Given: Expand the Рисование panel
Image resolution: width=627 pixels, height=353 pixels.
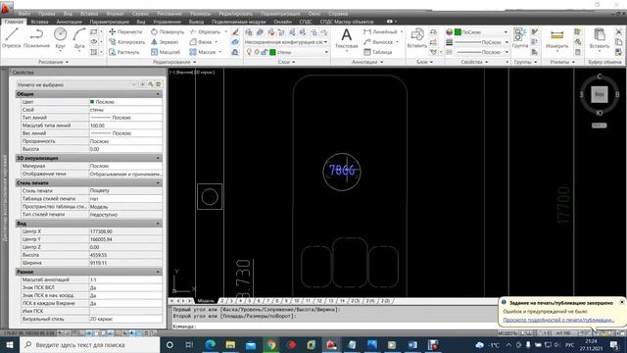Looking at the screenshot, I should 53,62.
